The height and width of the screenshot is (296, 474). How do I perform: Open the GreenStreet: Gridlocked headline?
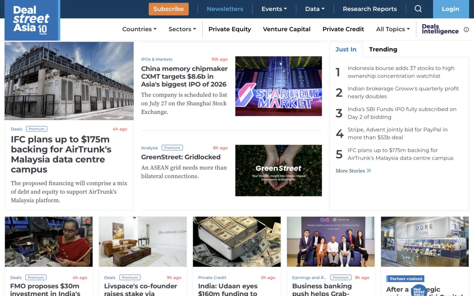click(x=181, y=157)
